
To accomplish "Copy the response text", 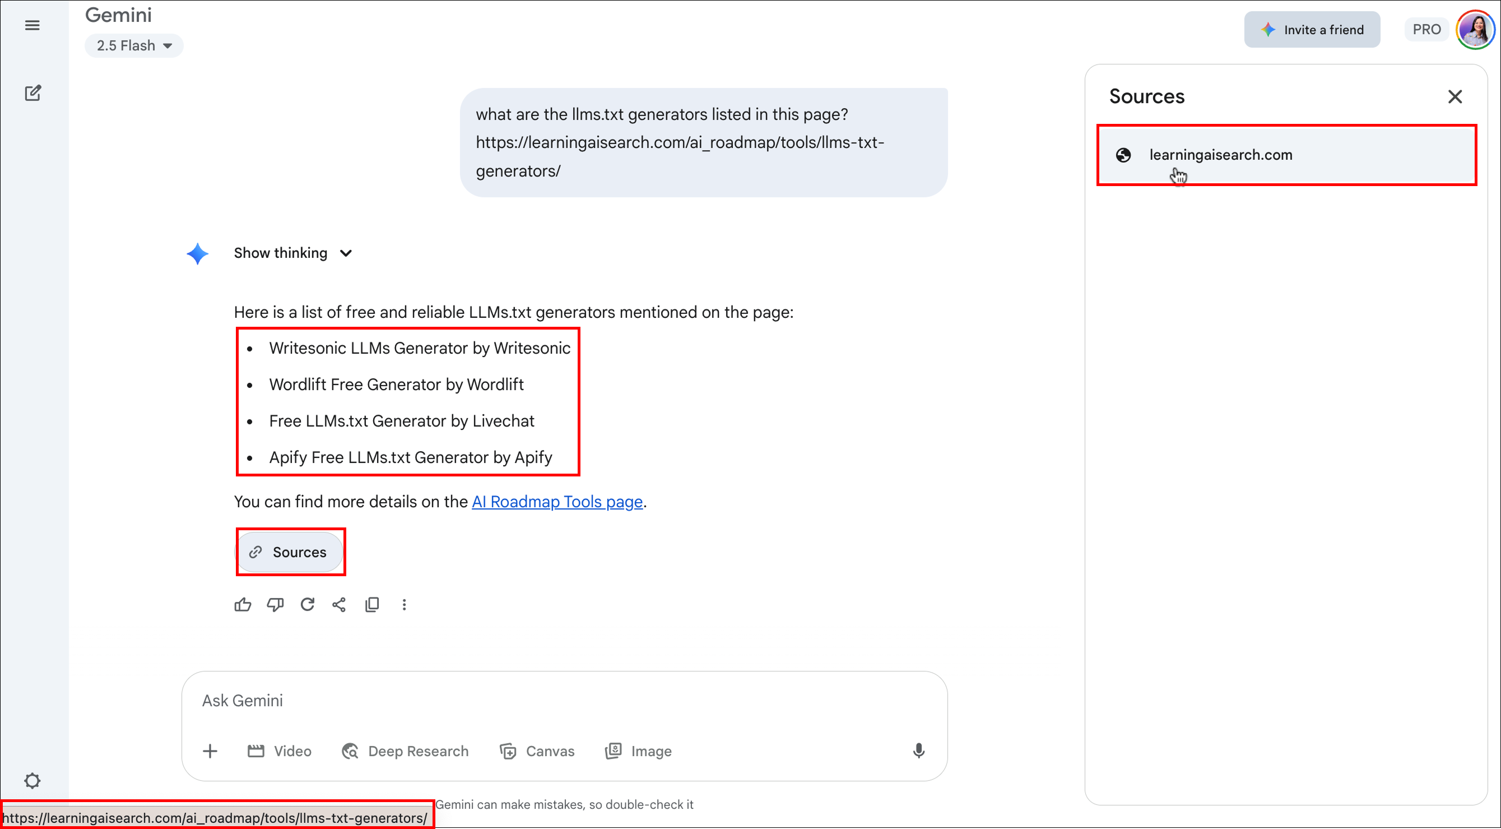I will coord(372,605).
